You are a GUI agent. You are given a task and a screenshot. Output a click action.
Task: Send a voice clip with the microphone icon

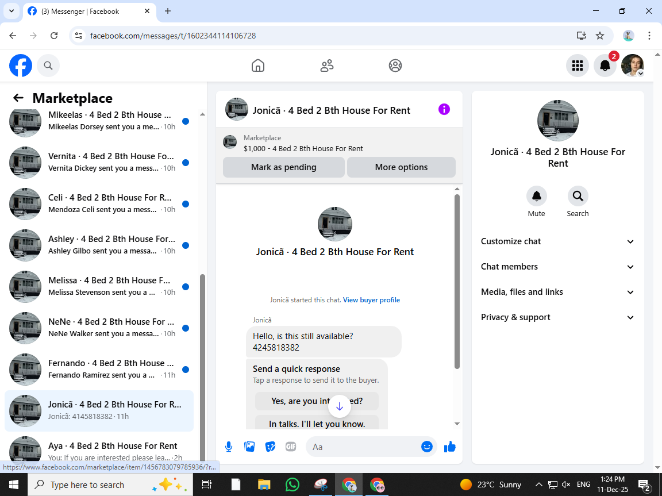coord(228,447)
